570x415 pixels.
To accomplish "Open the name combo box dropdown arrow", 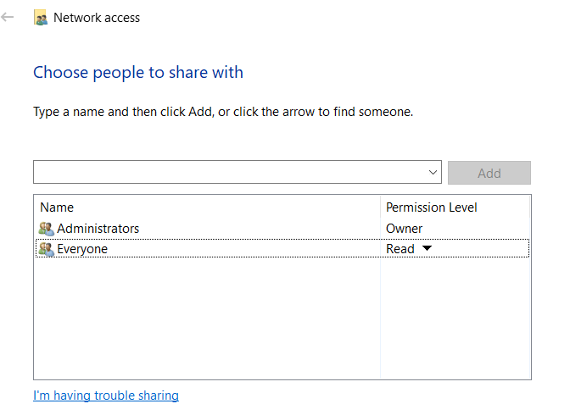I will click(433, 172).
